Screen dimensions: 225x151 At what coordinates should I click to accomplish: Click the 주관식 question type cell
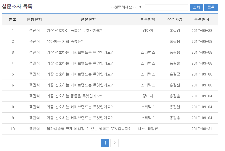(34, 42)
